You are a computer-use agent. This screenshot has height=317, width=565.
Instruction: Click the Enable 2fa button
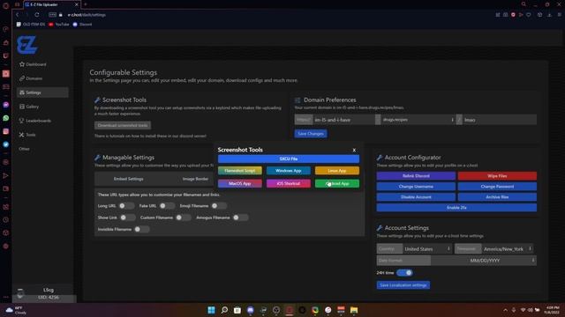(x=456, y=208)
